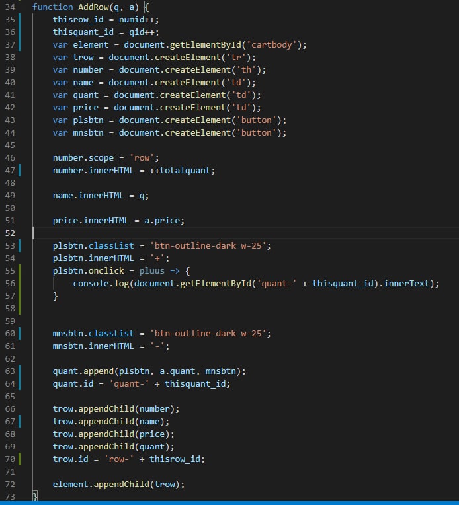Viewport: 459px width, 505px height.
Task: Click the 'cartbody' string
Action: point(272,45)
